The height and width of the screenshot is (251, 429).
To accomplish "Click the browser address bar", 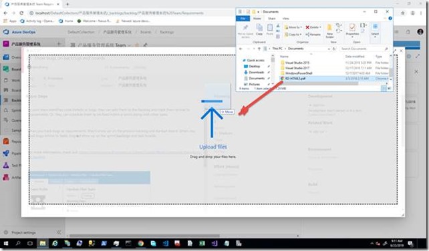I will click(x=132, y=13).
